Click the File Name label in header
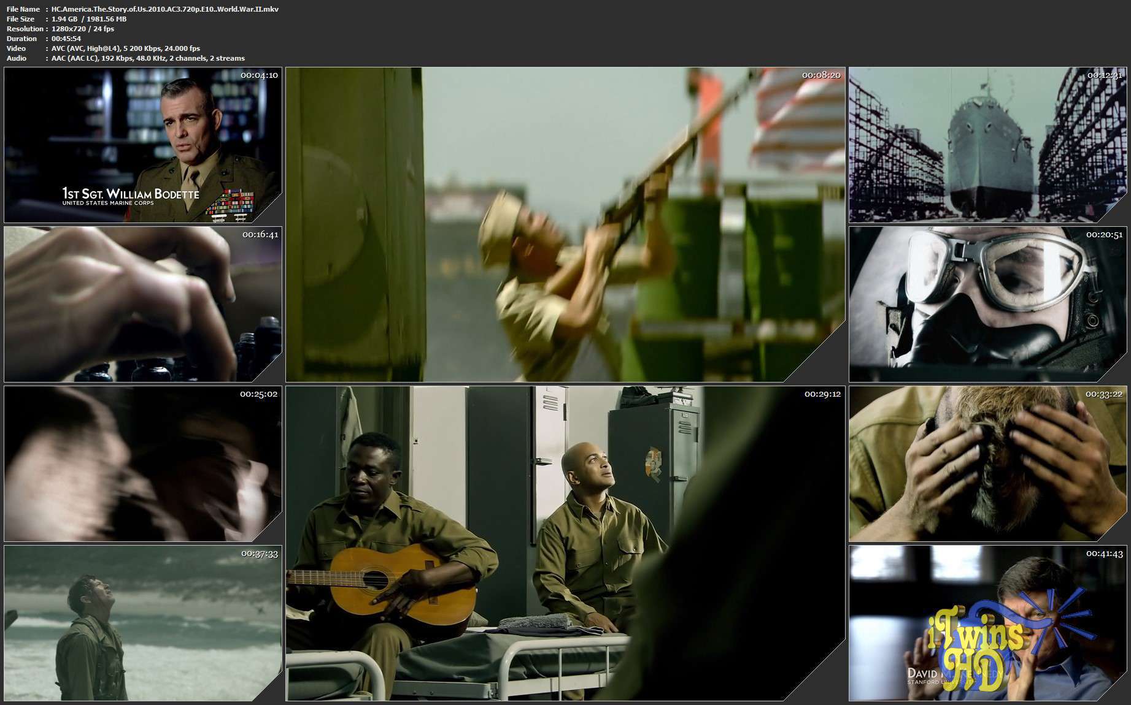This screenshot has height=705, width=1131. [x=23, y=9]
